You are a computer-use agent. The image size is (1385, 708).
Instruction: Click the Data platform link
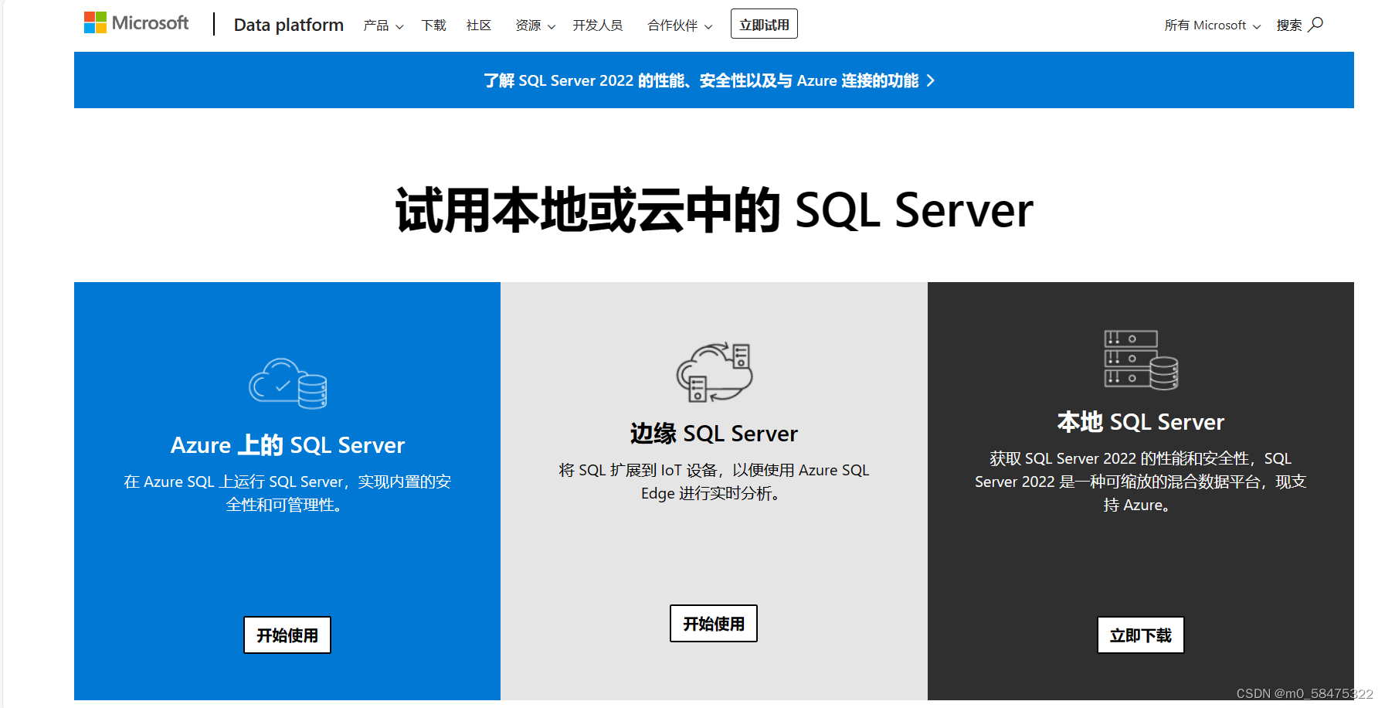pos(288,25)
